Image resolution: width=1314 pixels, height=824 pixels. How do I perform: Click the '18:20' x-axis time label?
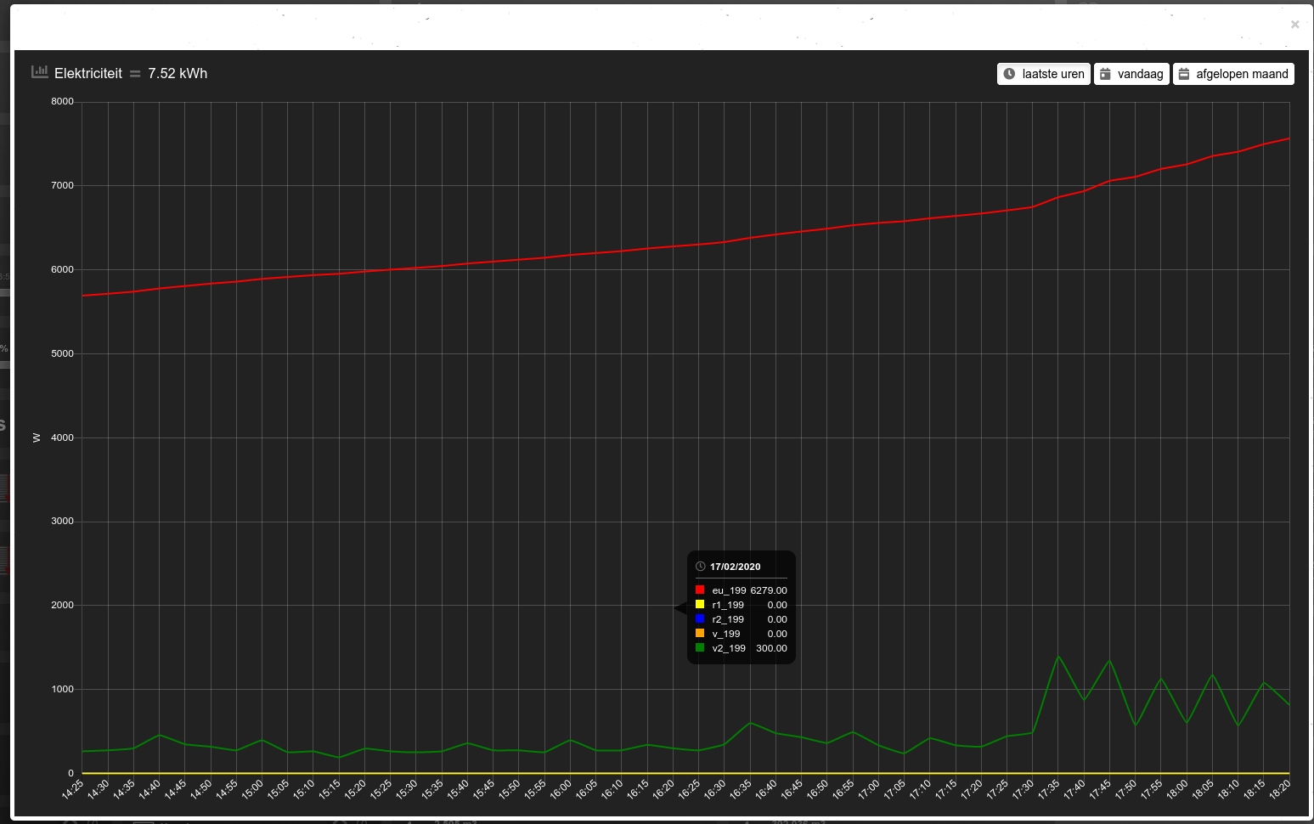pos(1280,789)
